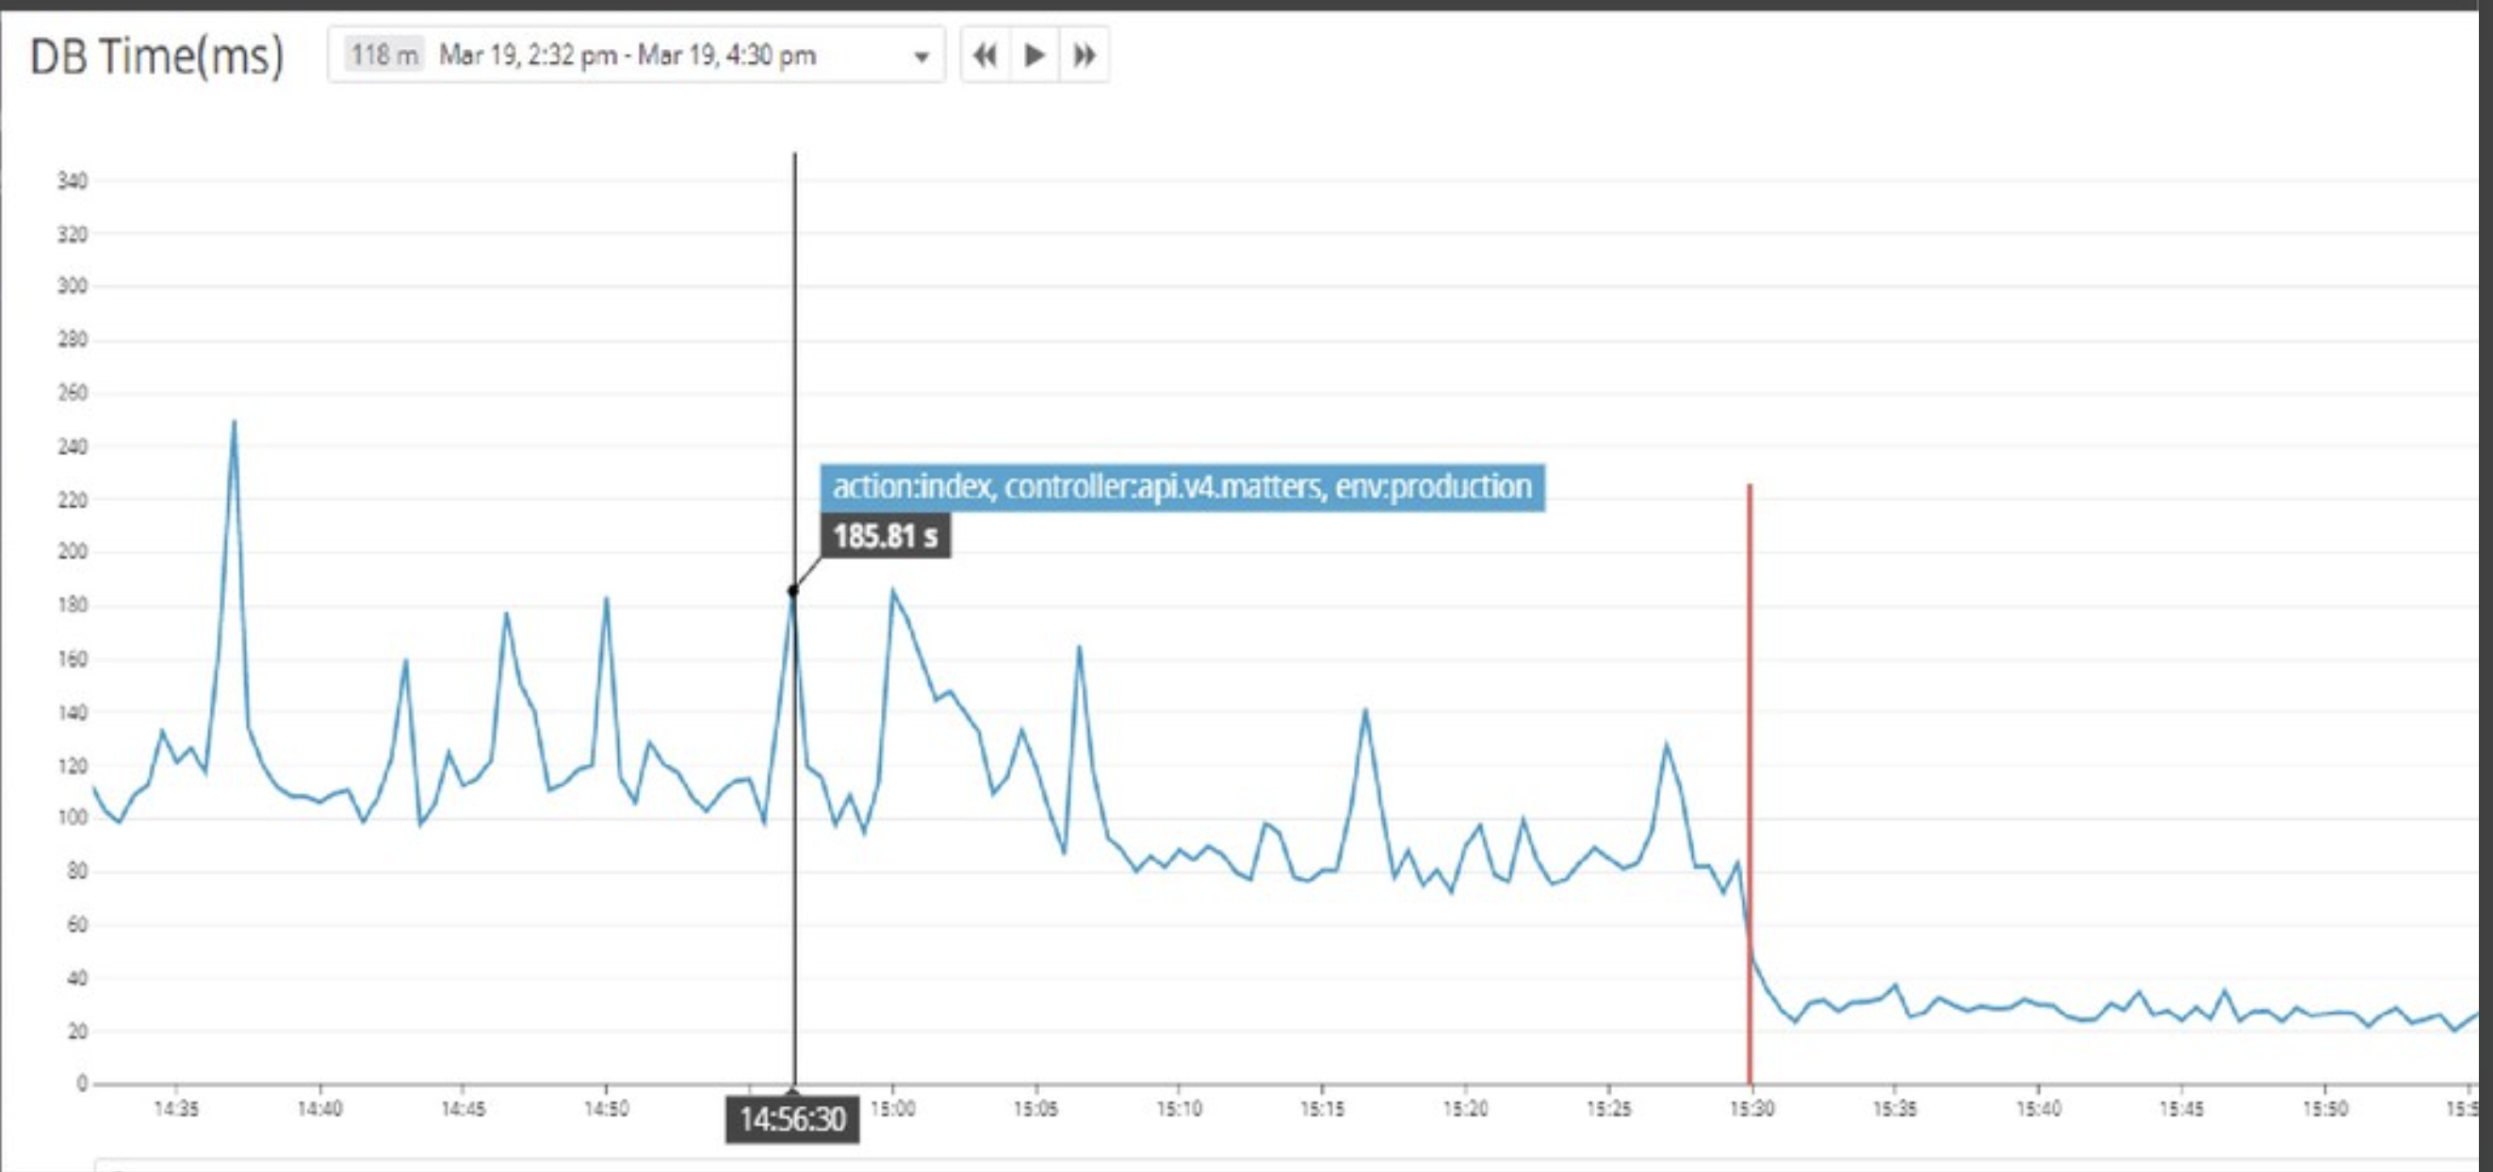Click the 185.81 s value tooltip
The width and height of the screenshot is (2493, 1172).
(886, 536)
